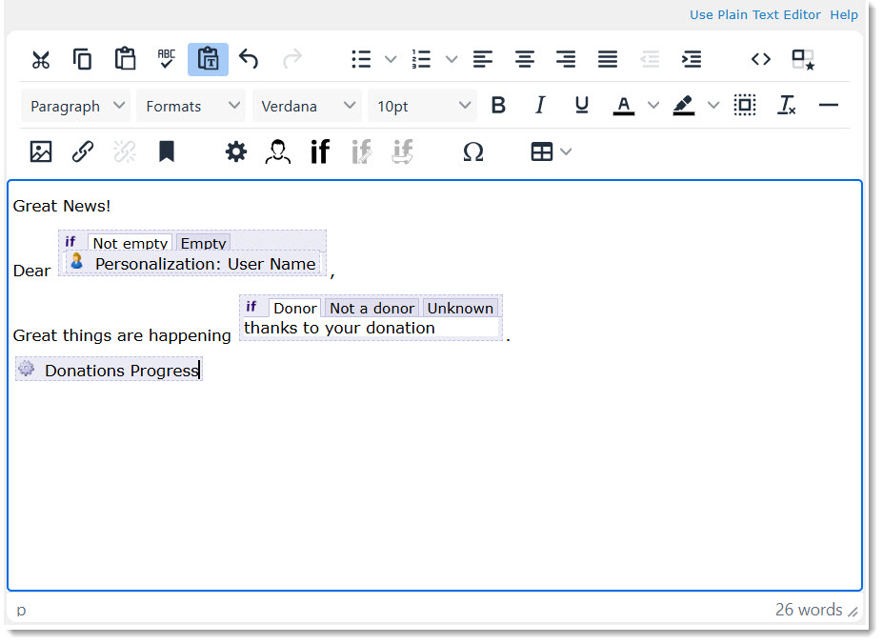Insert personalization with the user icon
The height and width of the screenshot is (644, 883).
coord(277,151)
